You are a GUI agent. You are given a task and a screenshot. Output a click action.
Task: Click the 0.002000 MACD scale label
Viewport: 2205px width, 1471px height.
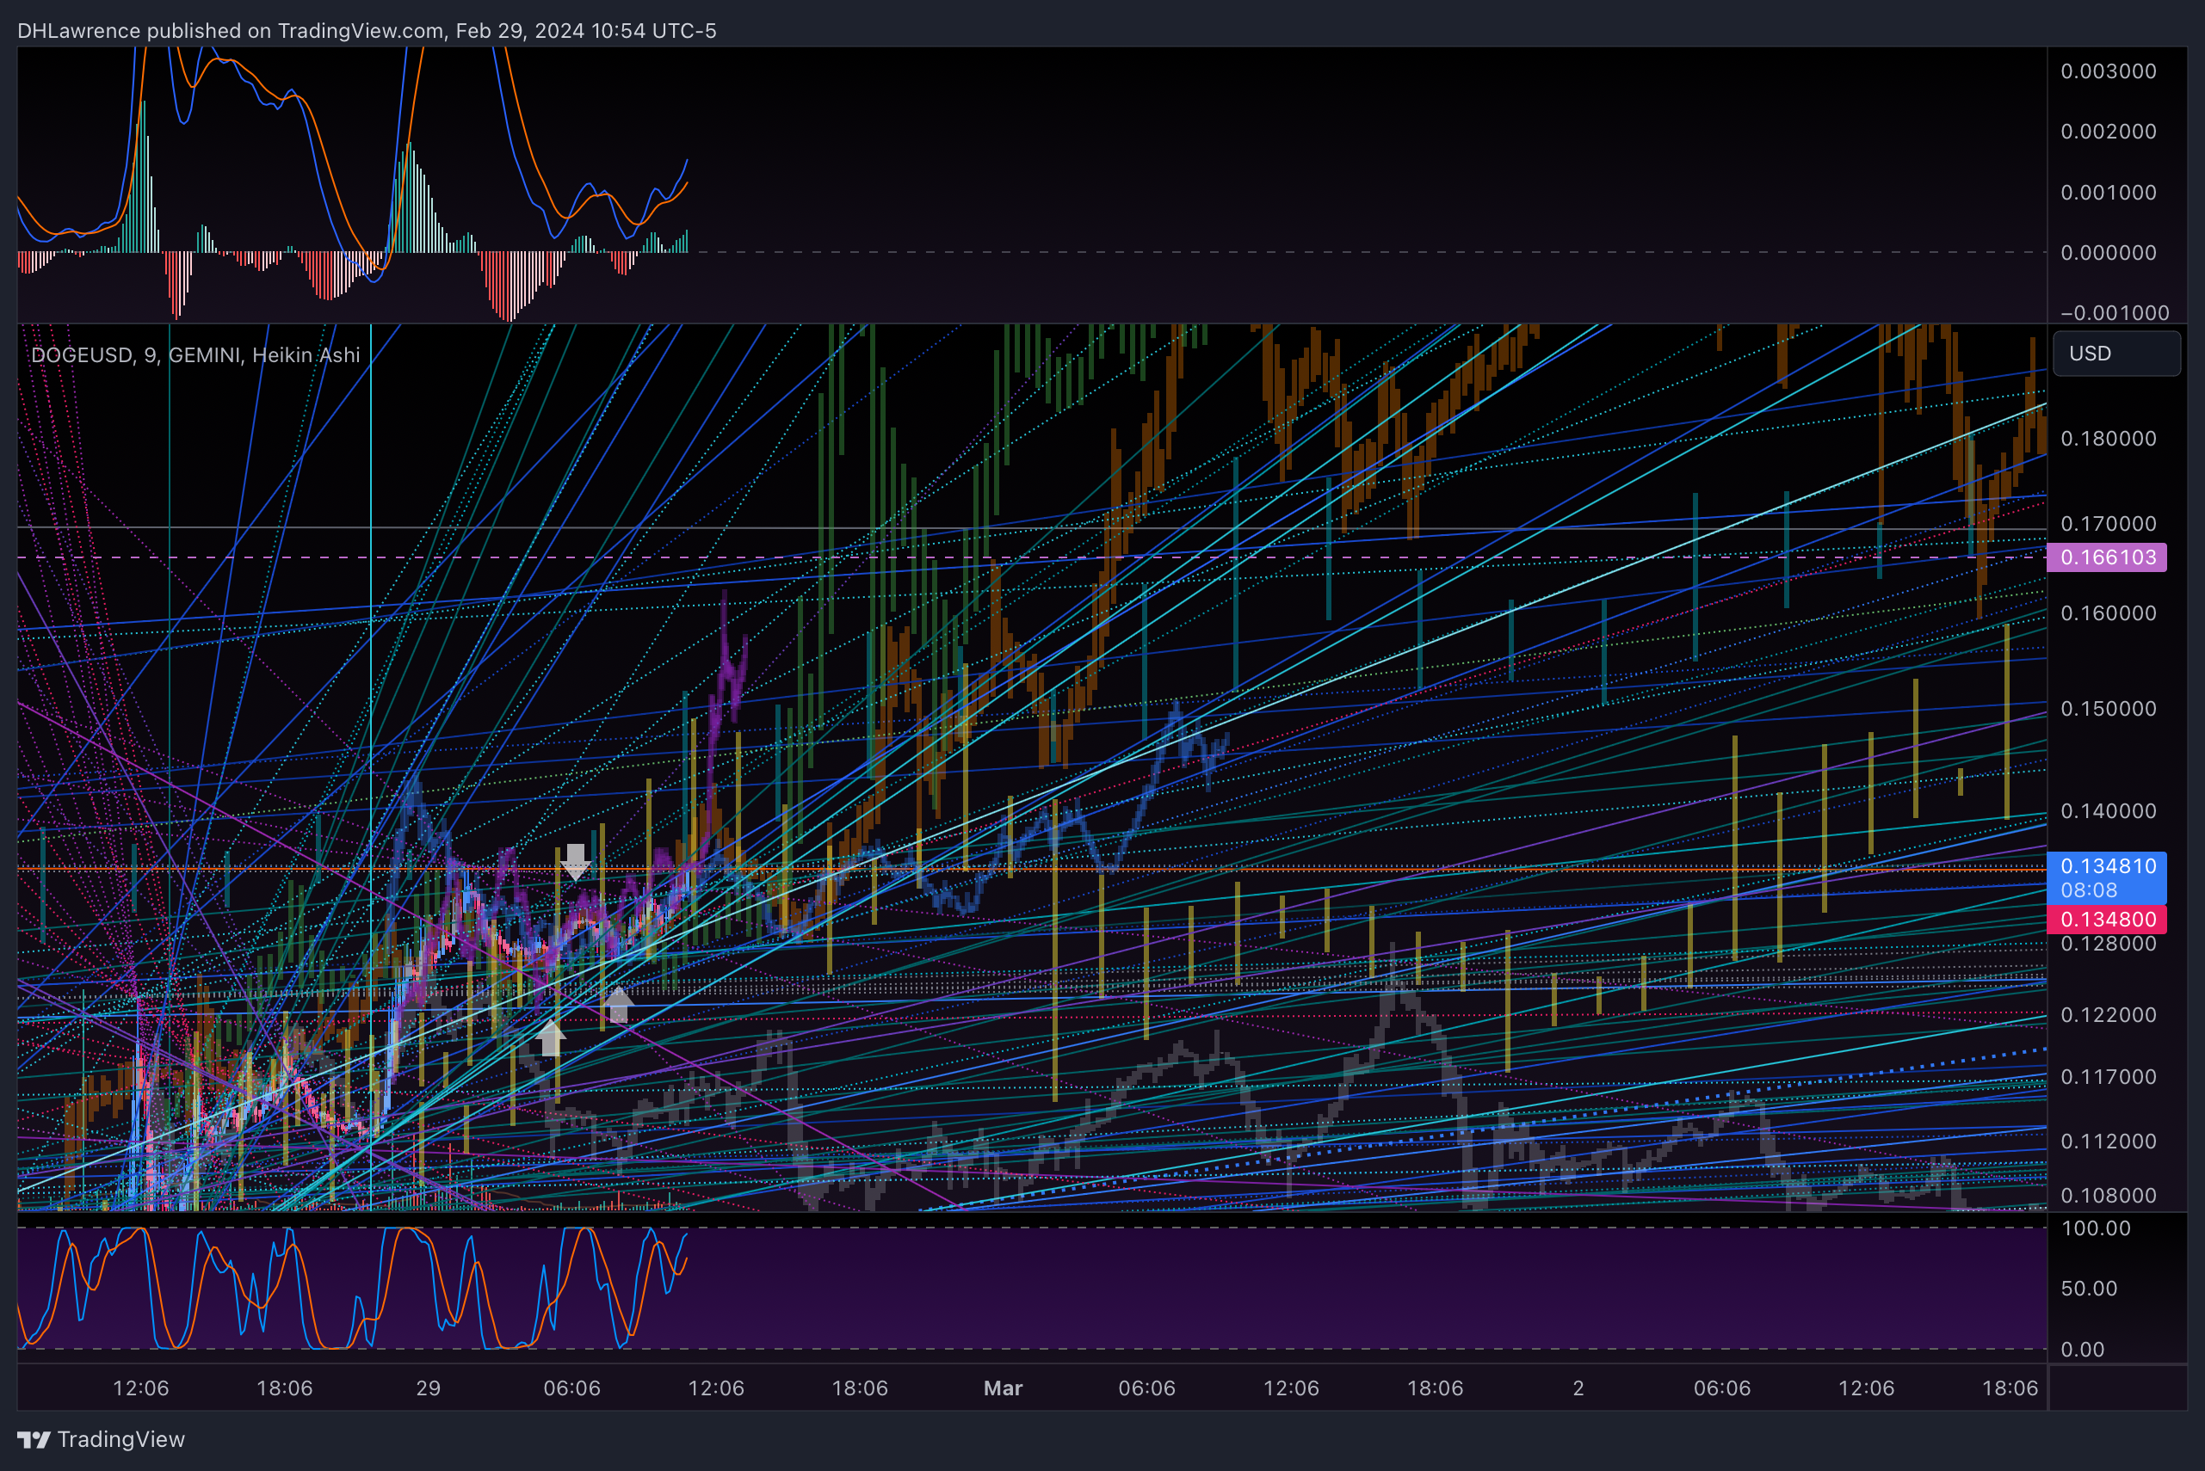point(2109,132)
